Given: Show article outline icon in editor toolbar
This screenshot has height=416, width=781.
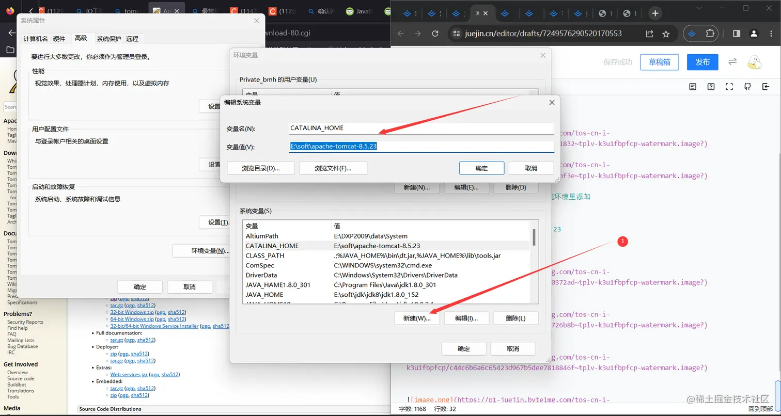Looking at the screenshot, I should click(x=693, y=87).
